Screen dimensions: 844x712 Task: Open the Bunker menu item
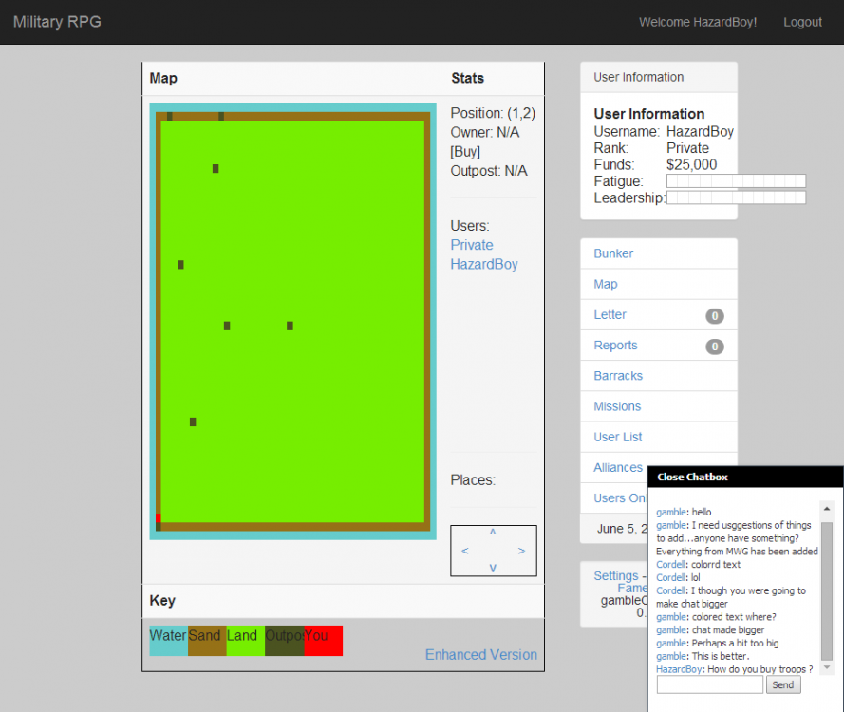613,253
